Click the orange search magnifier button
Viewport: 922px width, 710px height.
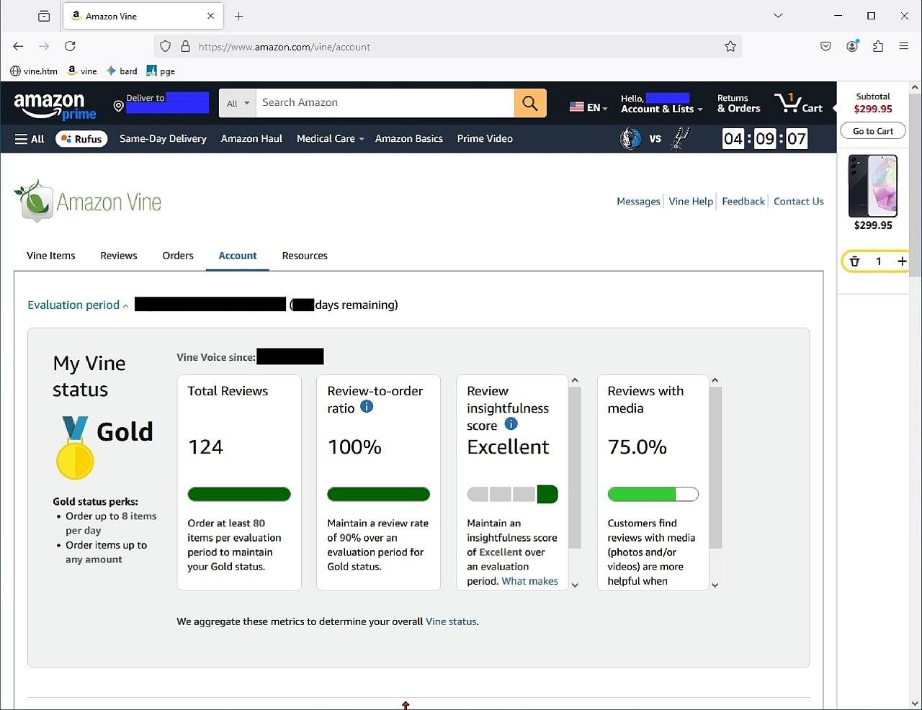click(x=530, y=103)
